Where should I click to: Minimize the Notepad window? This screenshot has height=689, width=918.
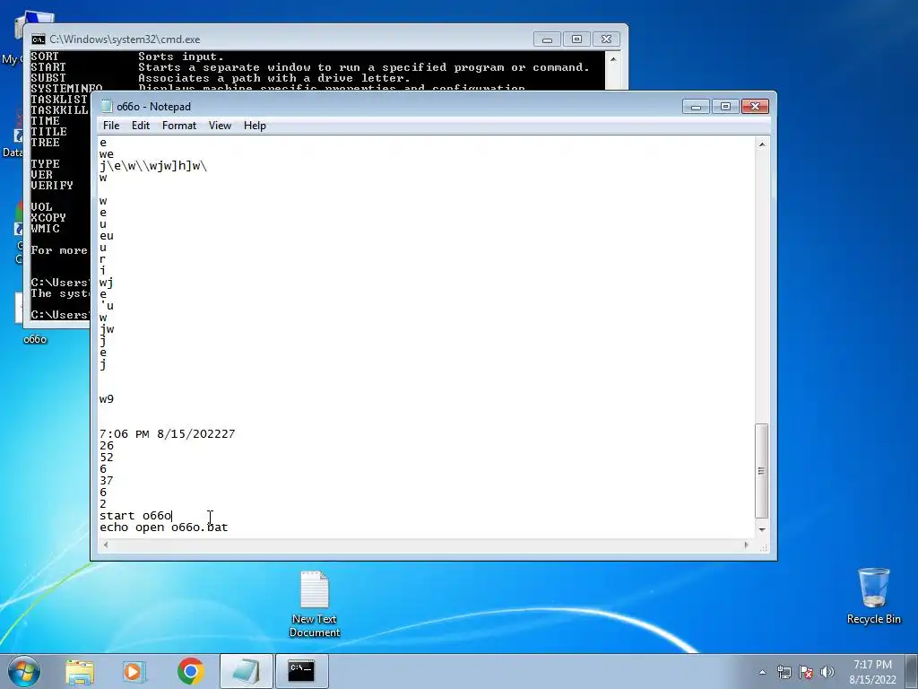(696, 107)
